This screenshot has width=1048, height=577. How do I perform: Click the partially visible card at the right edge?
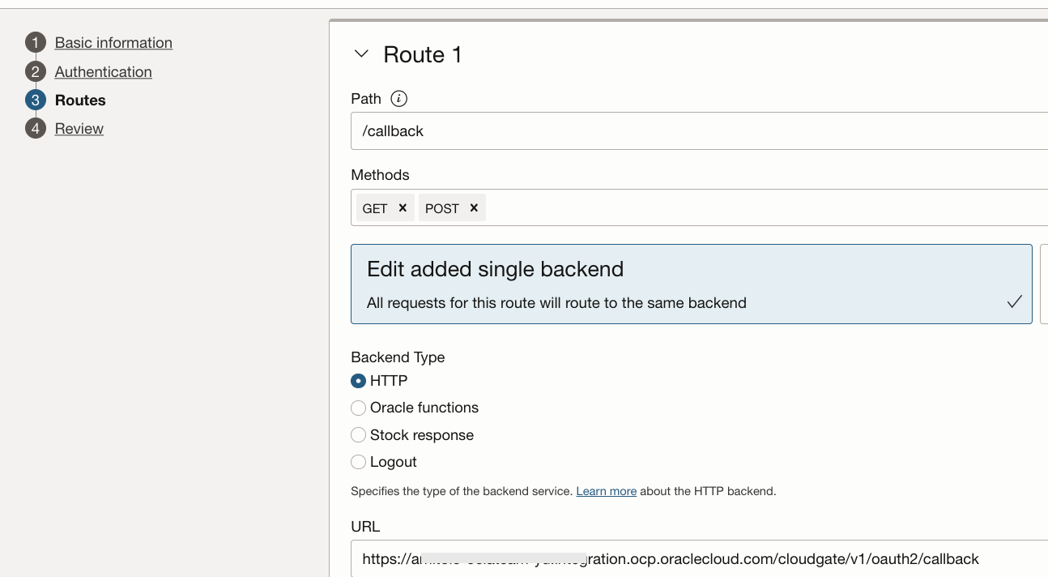(x=1044, y=284)
